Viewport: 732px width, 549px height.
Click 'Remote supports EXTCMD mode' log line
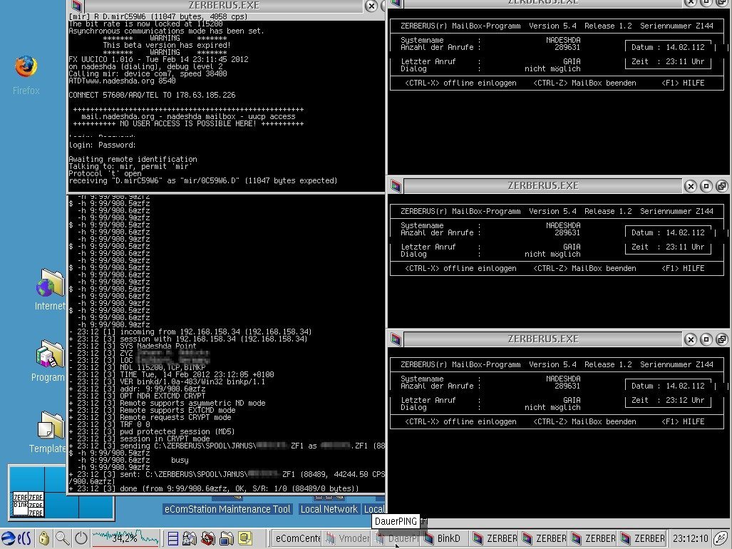(153, 411)
